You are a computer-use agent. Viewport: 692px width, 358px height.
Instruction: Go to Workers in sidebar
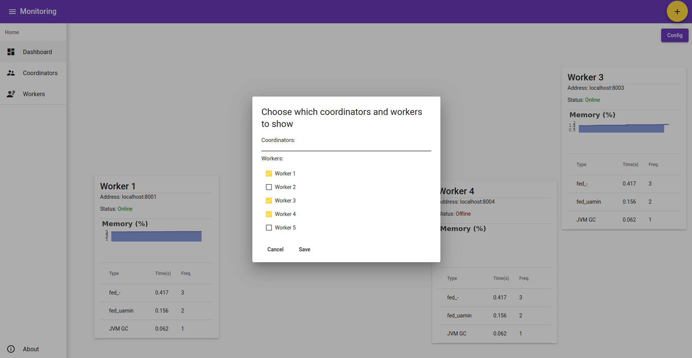(33, 94)
